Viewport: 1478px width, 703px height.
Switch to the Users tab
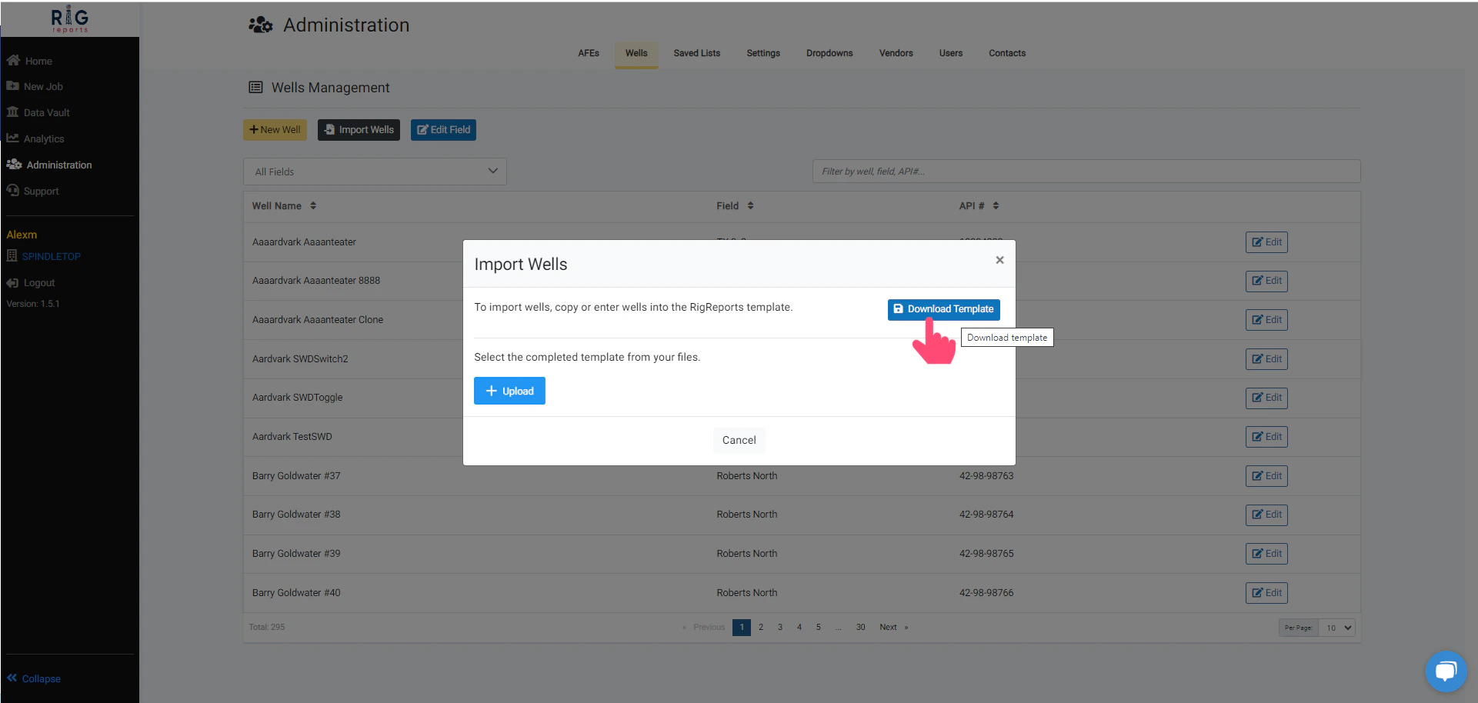[951, 53]
